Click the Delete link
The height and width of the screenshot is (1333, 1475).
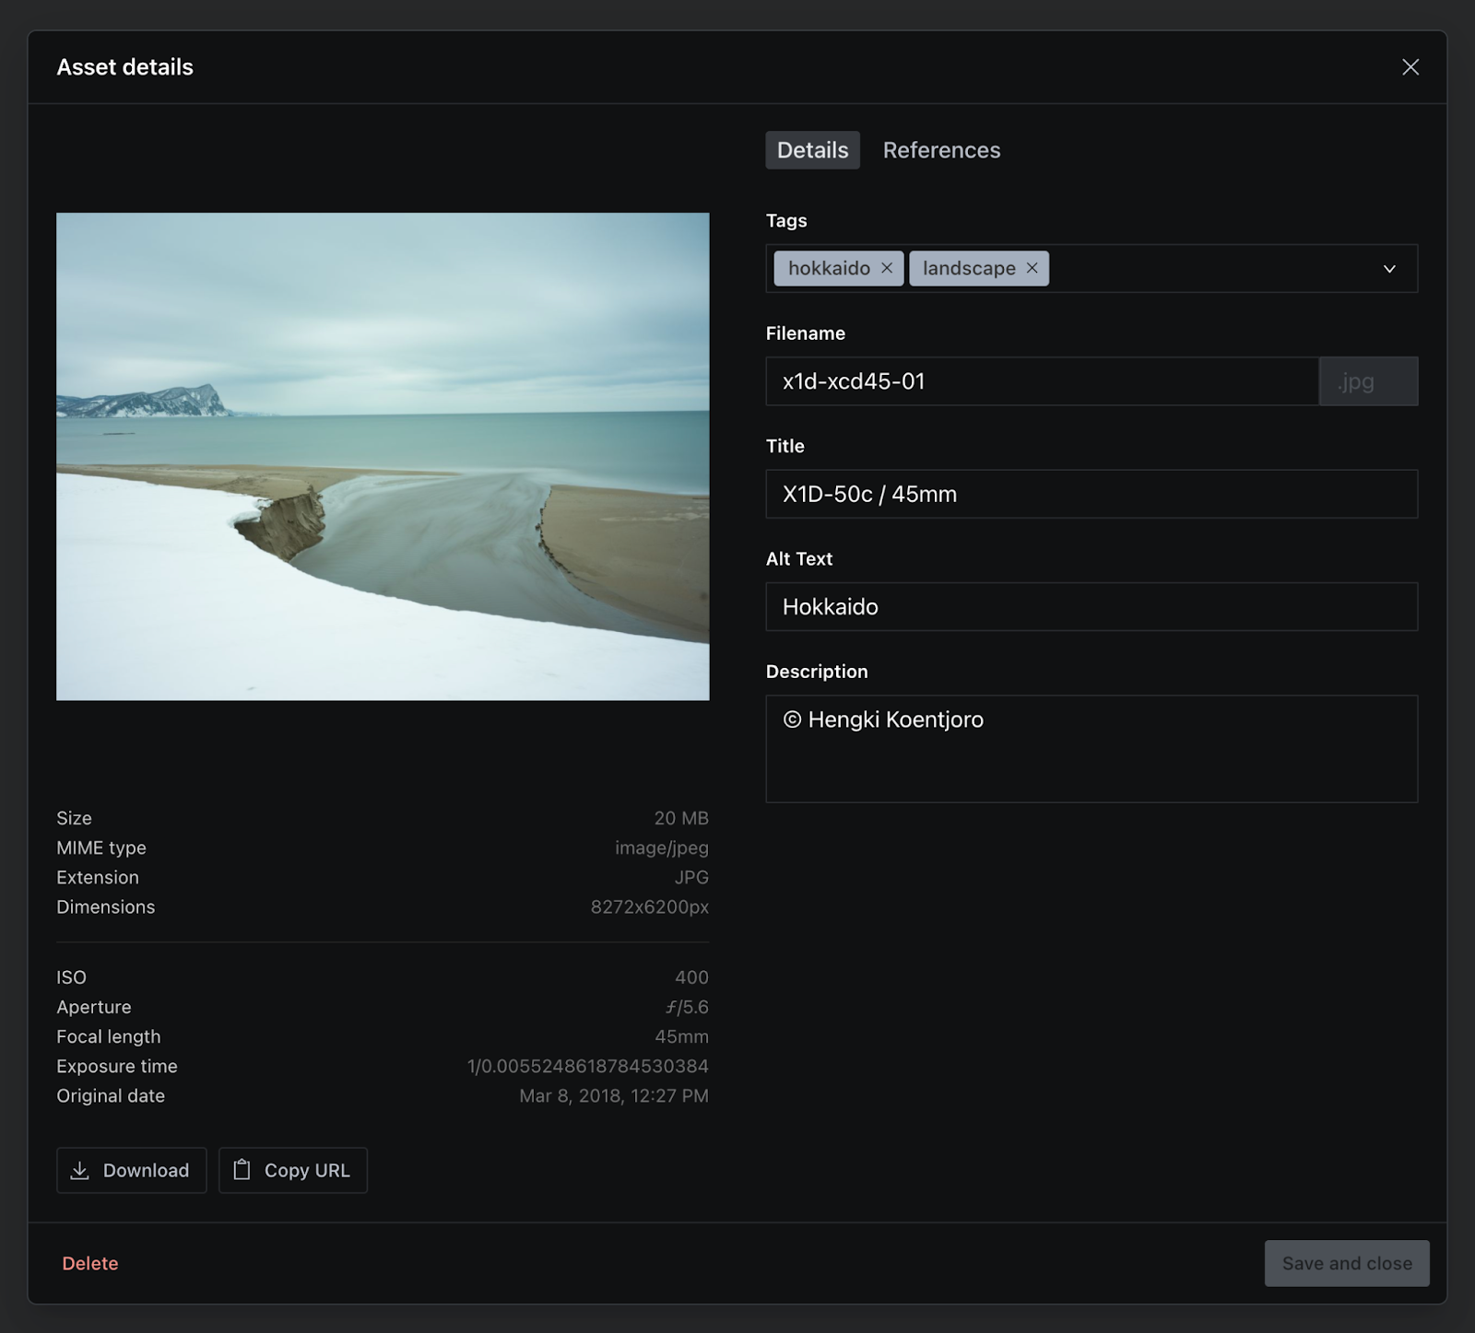point(89,1263)
